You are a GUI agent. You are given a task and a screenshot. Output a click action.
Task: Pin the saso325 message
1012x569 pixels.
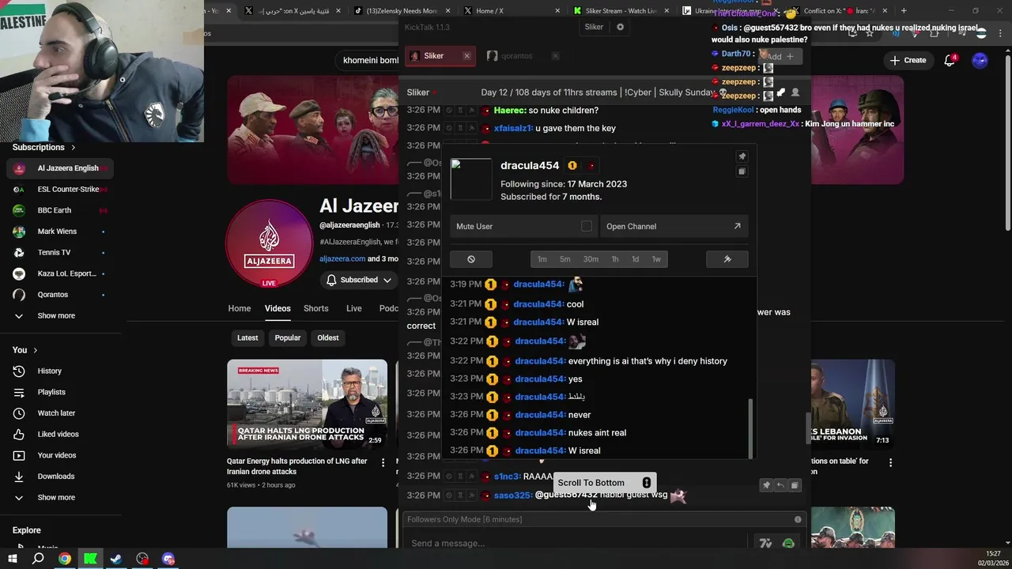(765, 485)
